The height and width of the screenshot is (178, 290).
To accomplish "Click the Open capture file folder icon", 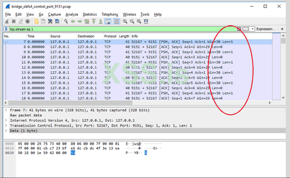I will [36, 22].
